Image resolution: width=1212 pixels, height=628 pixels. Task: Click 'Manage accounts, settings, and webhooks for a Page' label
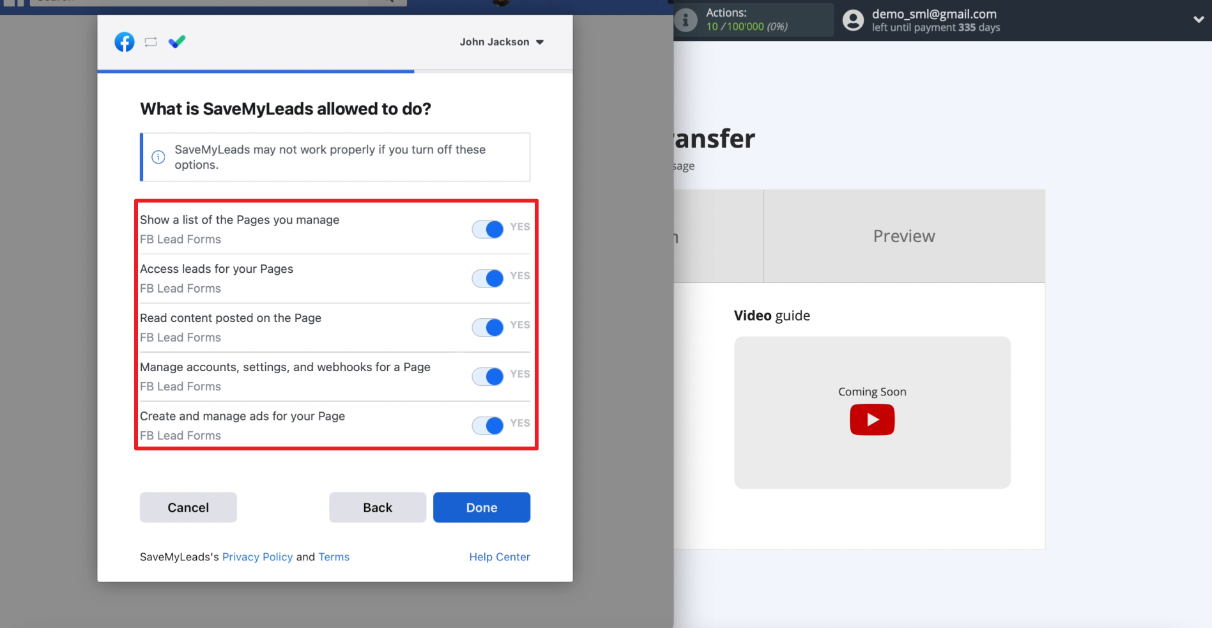[285, 367]
